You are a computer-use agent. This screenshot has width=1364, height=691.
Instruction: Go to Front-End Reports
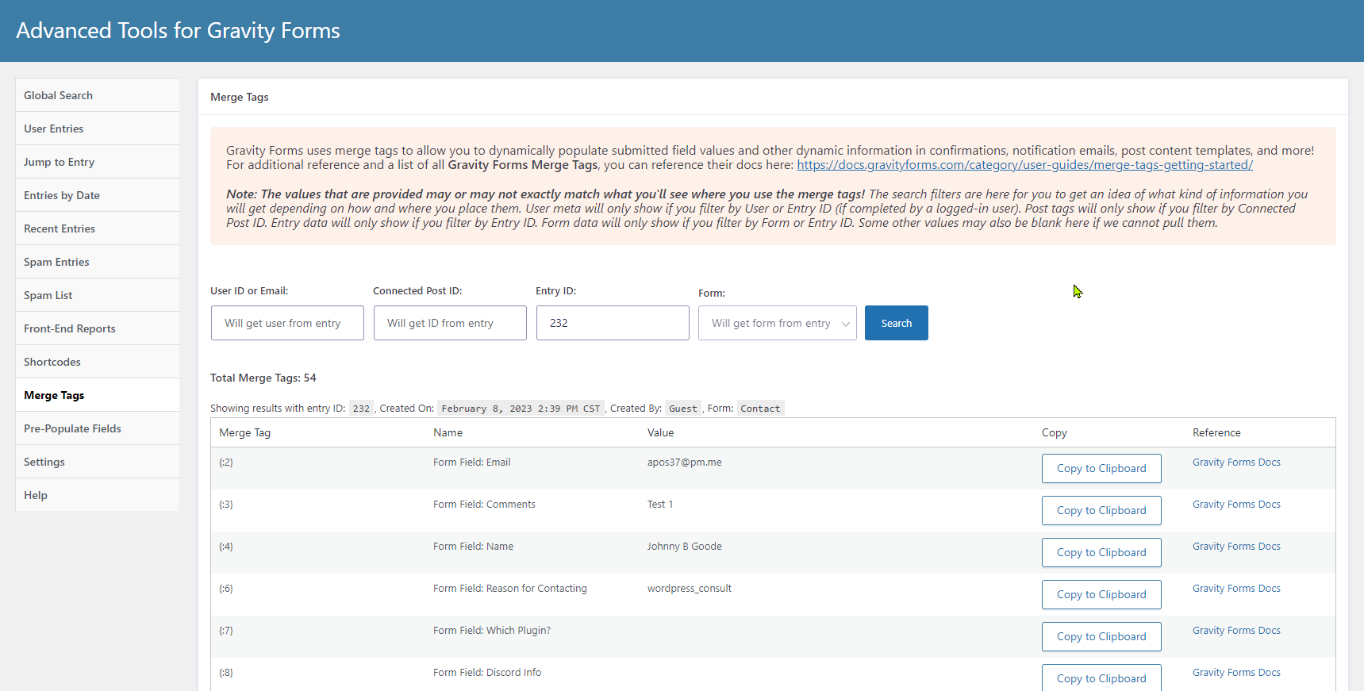click(x=97, y=328)
